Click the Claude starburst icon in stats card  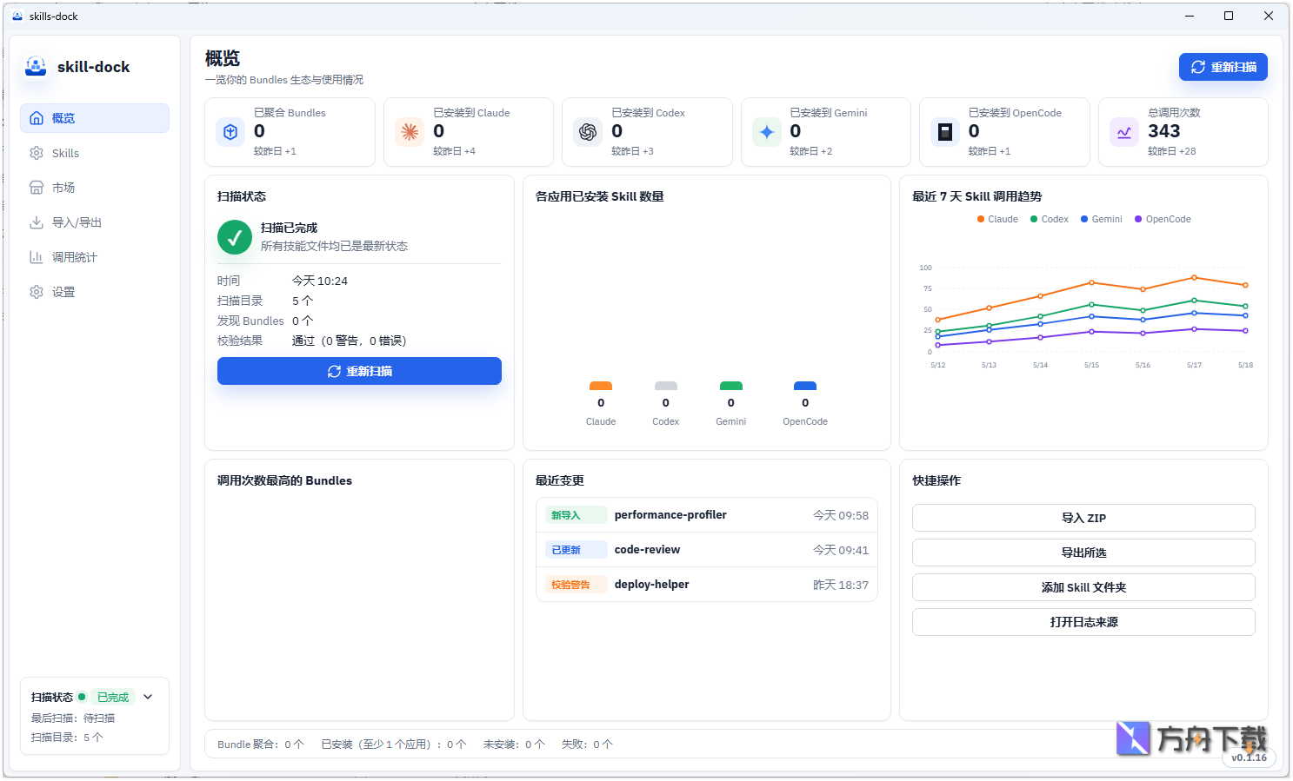(410, 132)
